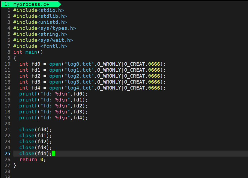Viewport: 248px width, 178px height.
Task: Click the #include<stdio.h> line
Action: [39, 10]
